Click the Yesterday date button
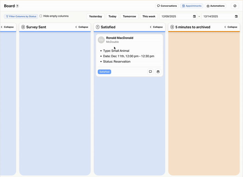 tap(95, 16)
